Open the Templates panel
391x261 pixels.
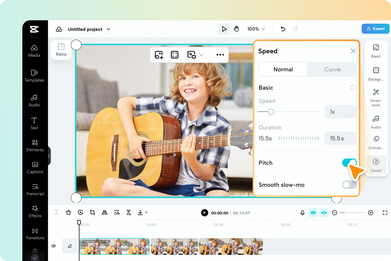[x=34, y=76]
